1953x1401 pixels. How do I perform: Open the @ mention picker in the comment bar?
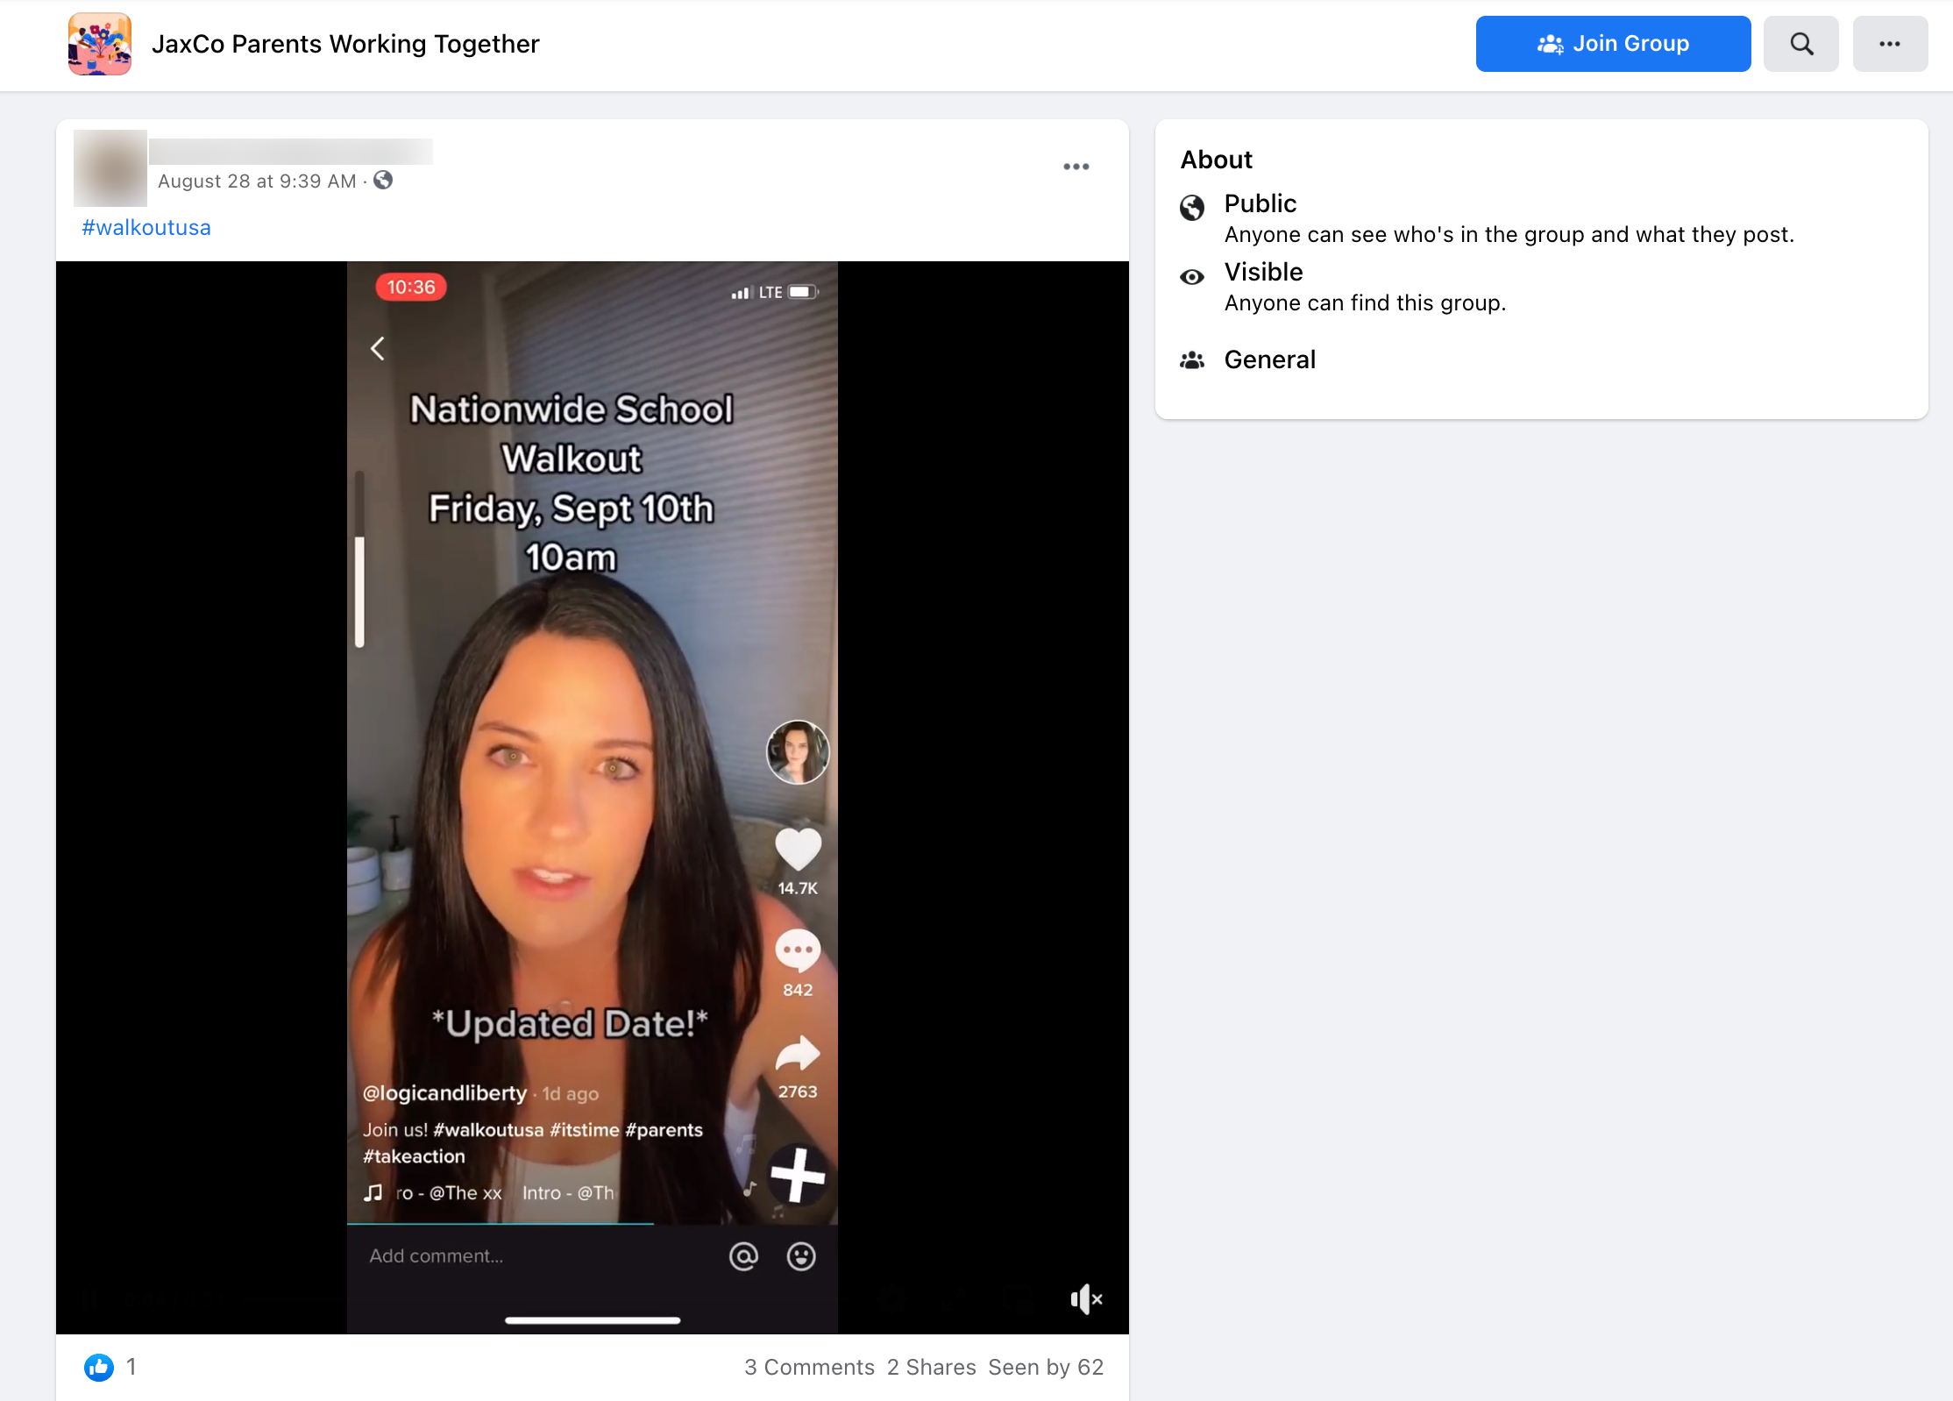tap(743, 1255)
